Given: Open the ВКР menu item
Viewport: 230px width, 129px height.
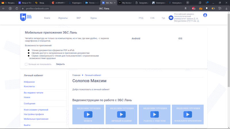Looking at the screenshot, I should [78, 18].
